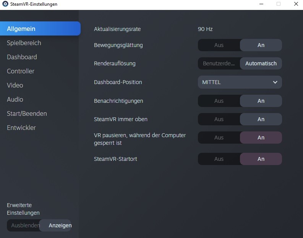Viewport: 303px width, 238px height.
Task: Enable Benachrichtigungen with An
Action: tap(261, 101)
